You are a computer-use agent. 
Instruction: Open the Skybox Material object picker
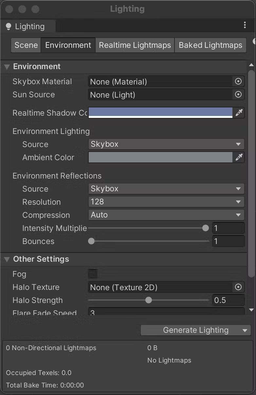[239, 81]
